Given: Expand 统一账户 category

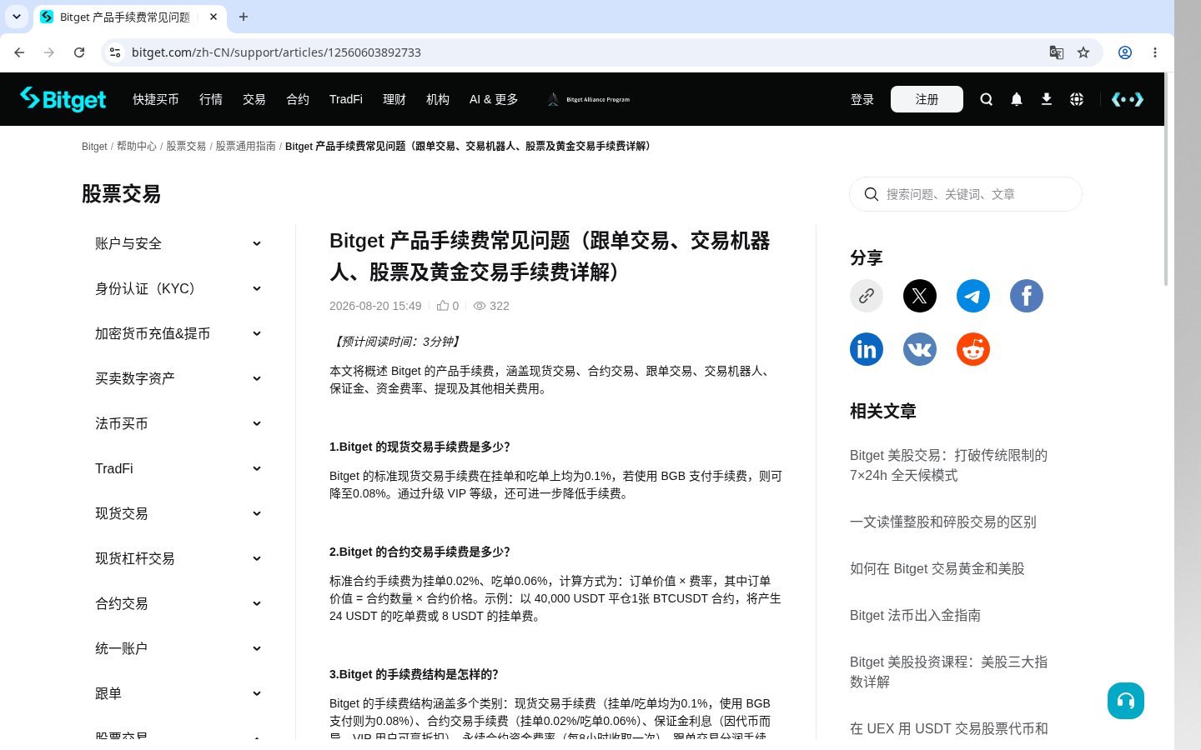Looking at the screenshot, I should click(178, 648).
